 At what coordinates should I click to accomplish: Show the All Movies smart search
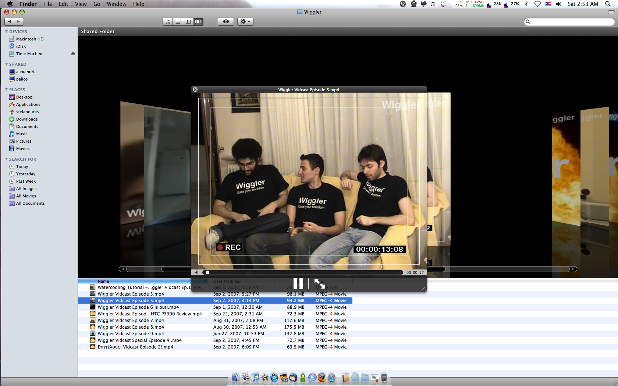pos(26,196)
